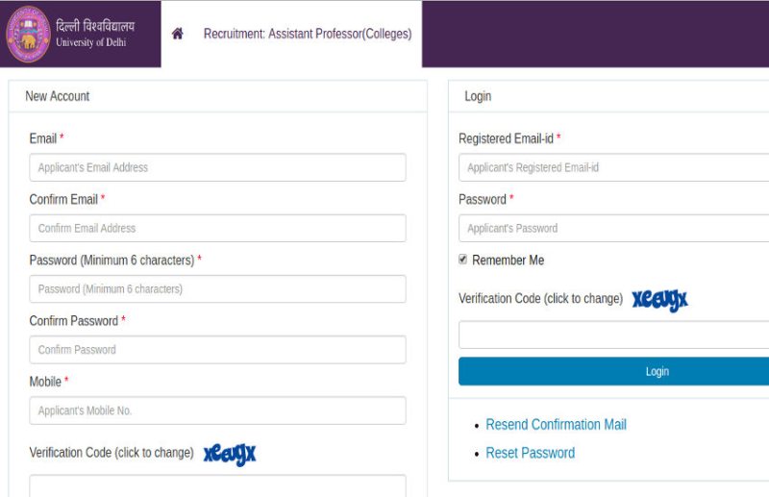Select the Confirm Password input
This screenshot has width=769, height=497.
coord(217,350)
